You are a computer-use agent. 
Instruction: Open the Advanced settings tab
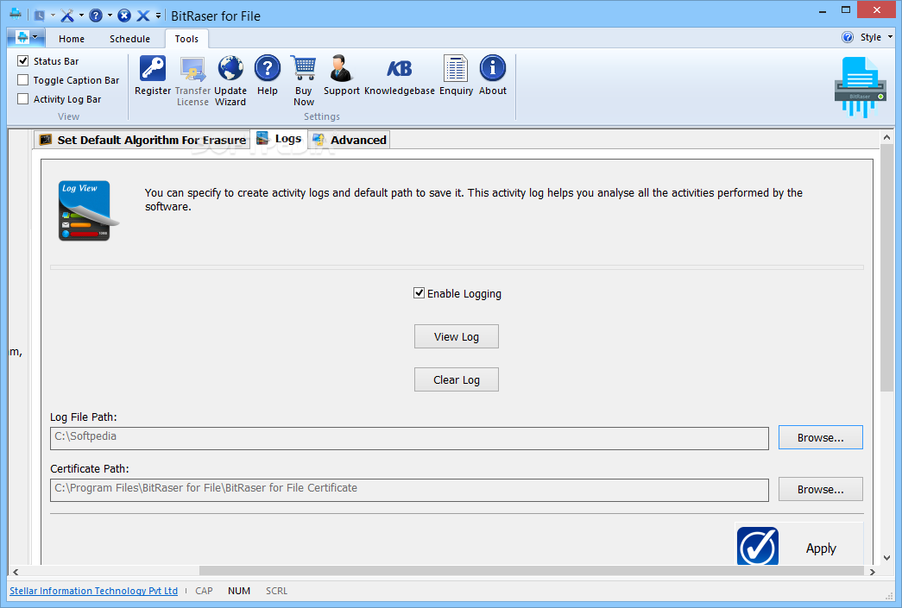click(350, 140)
